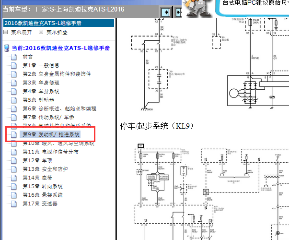Select 第12章 车顶
The height and width of the screenshot is (240, 289).
click(x=37, y=160)
